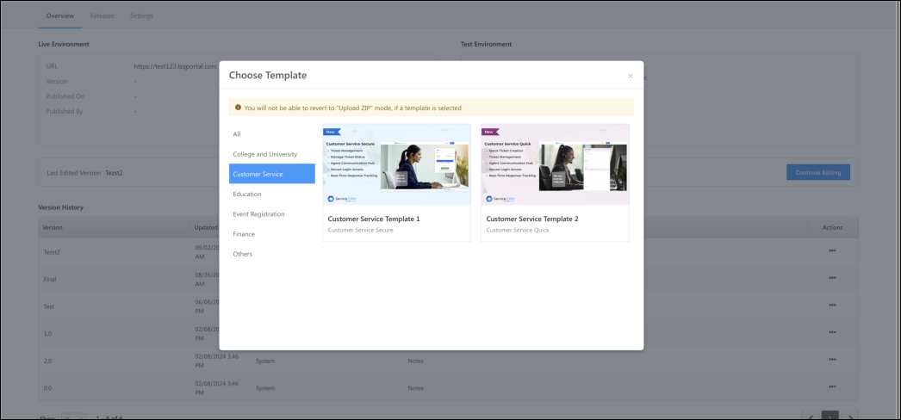Click ServiceCRM logo on Template 2 preview
901x420 pixels.
click(500, 199)
